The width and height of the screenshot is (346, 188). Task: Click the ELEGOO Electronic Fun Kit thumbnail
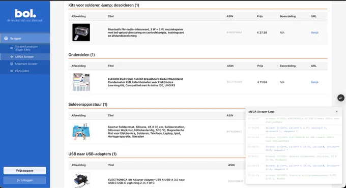pyautogui.click(x=81, y=82)
